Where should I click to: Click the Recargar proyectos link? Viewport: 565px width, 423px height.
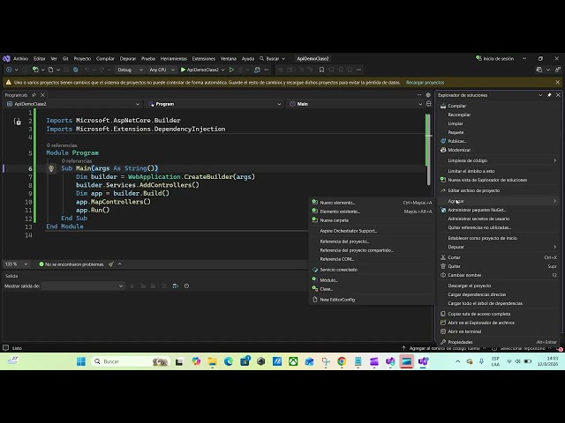[425, 82]
